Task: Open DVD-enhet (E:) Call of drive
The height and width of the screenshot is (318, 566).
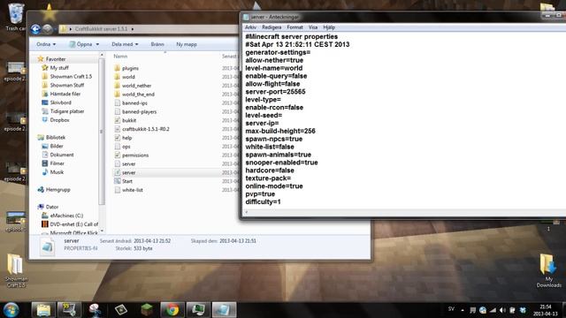Action: point(73,223)
